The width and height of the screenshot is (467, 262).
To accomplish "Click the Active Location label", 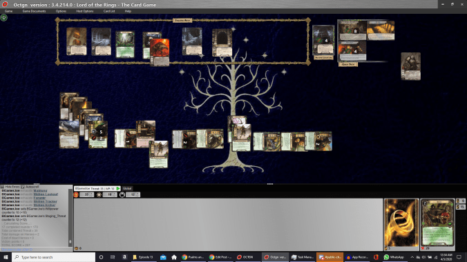I will click(x=323, y=57).
